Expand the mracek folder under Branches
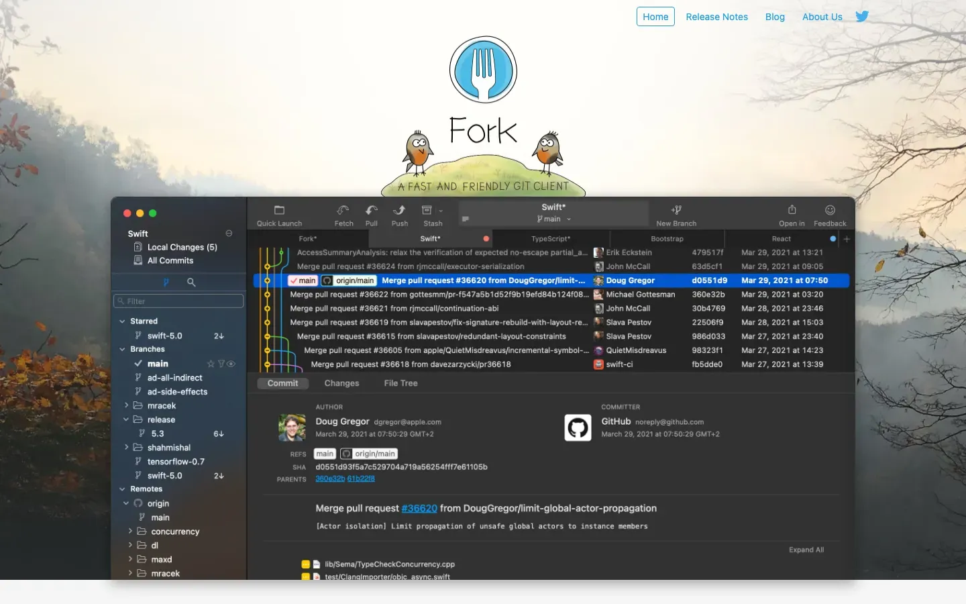The height and width of the screenshot is (604, 966). click(126, 405)
